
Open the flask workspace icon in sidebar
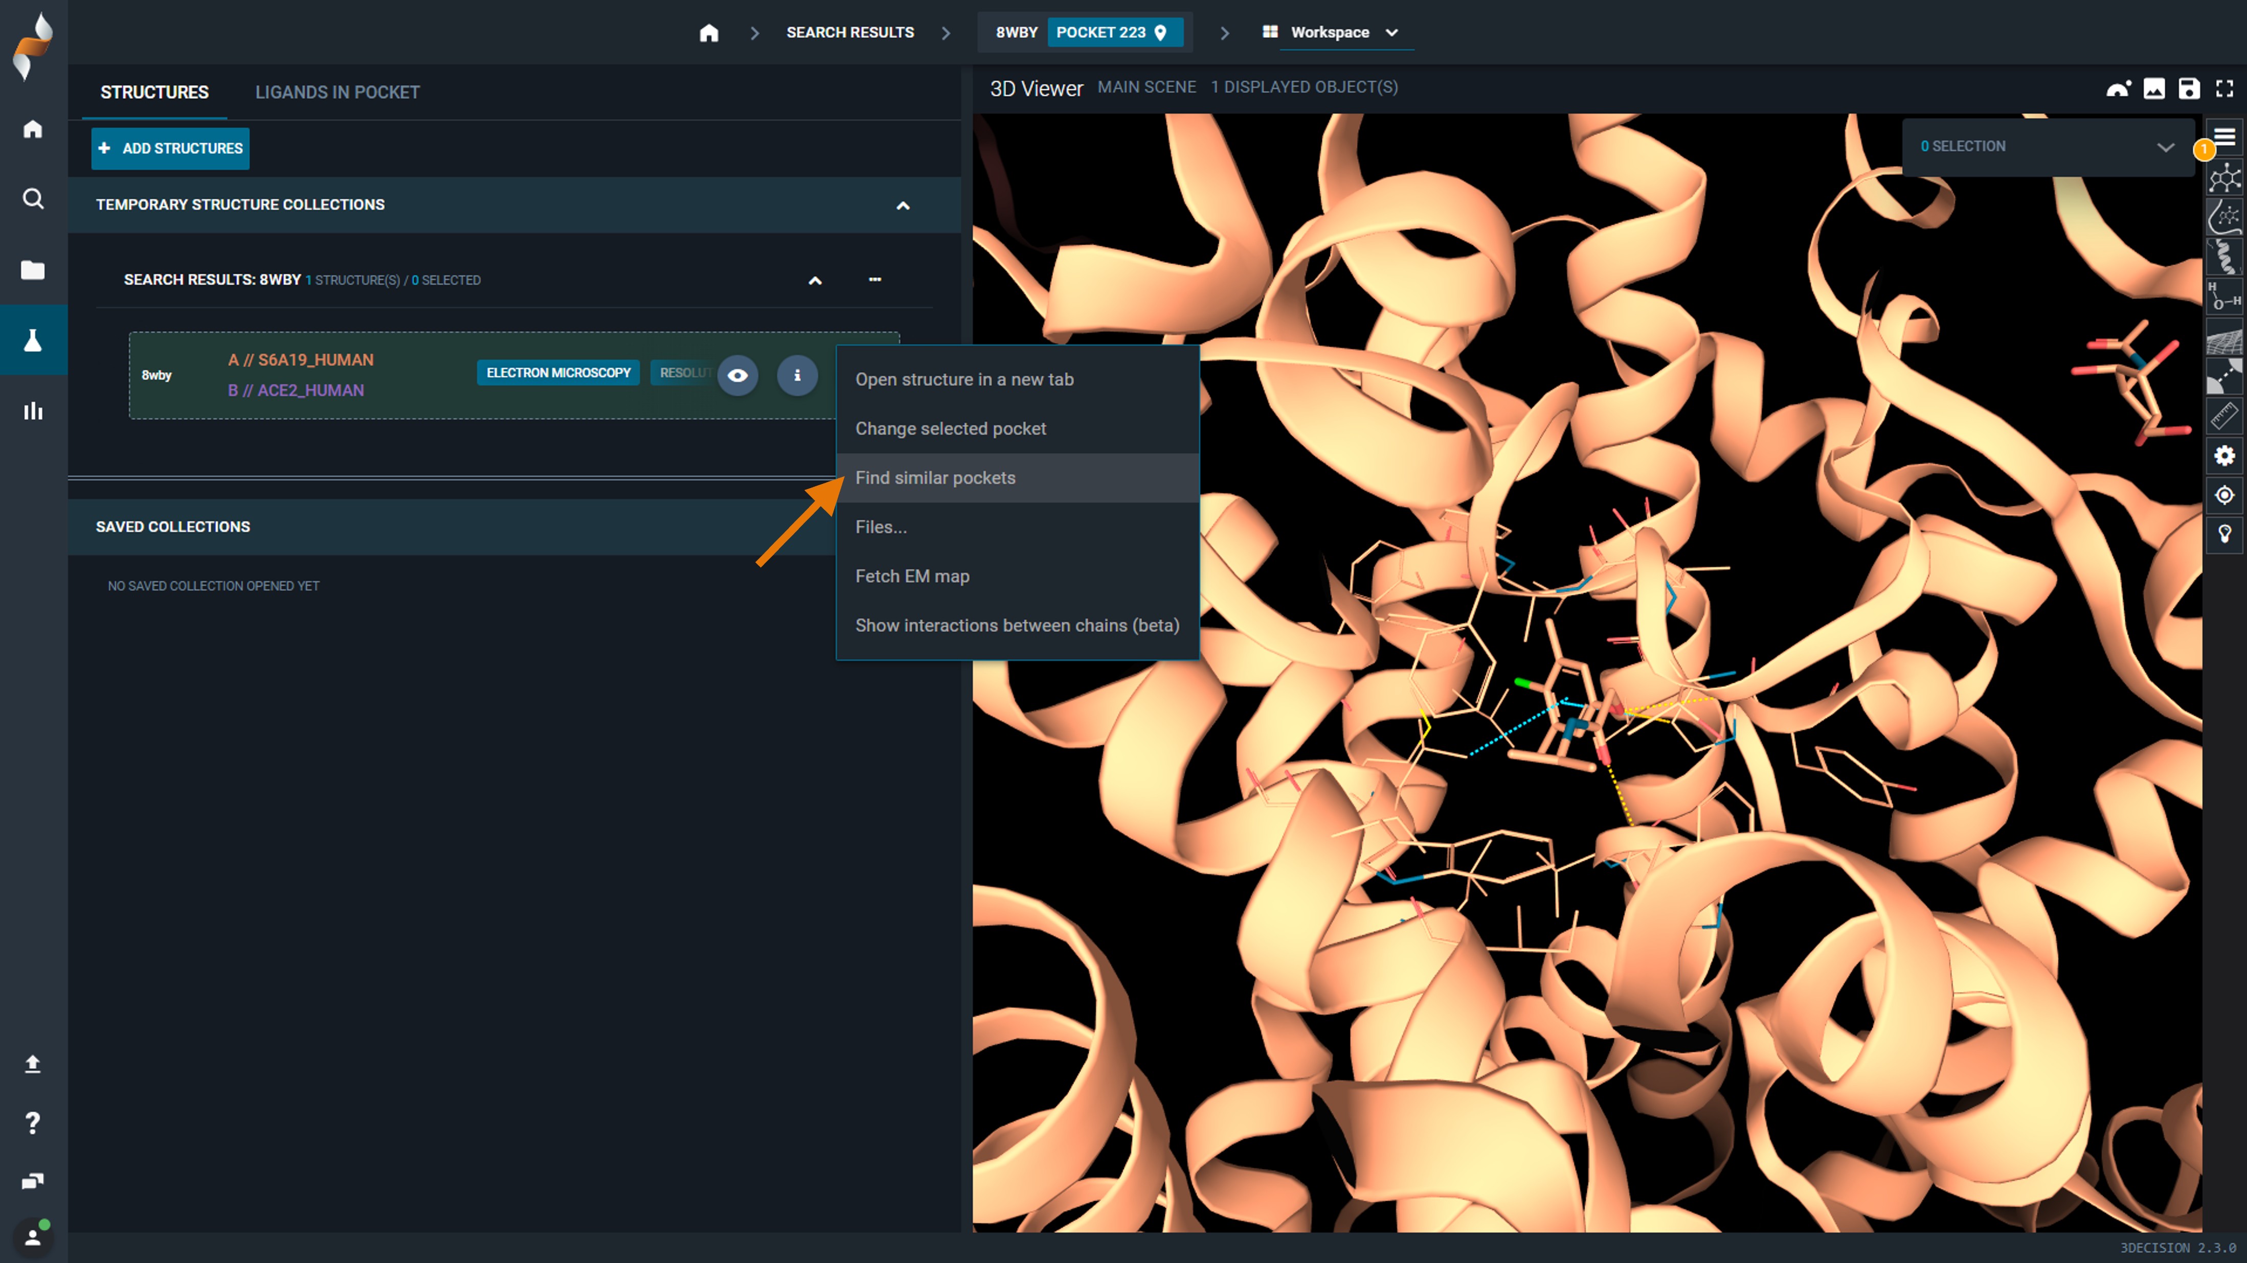point(33,340)
